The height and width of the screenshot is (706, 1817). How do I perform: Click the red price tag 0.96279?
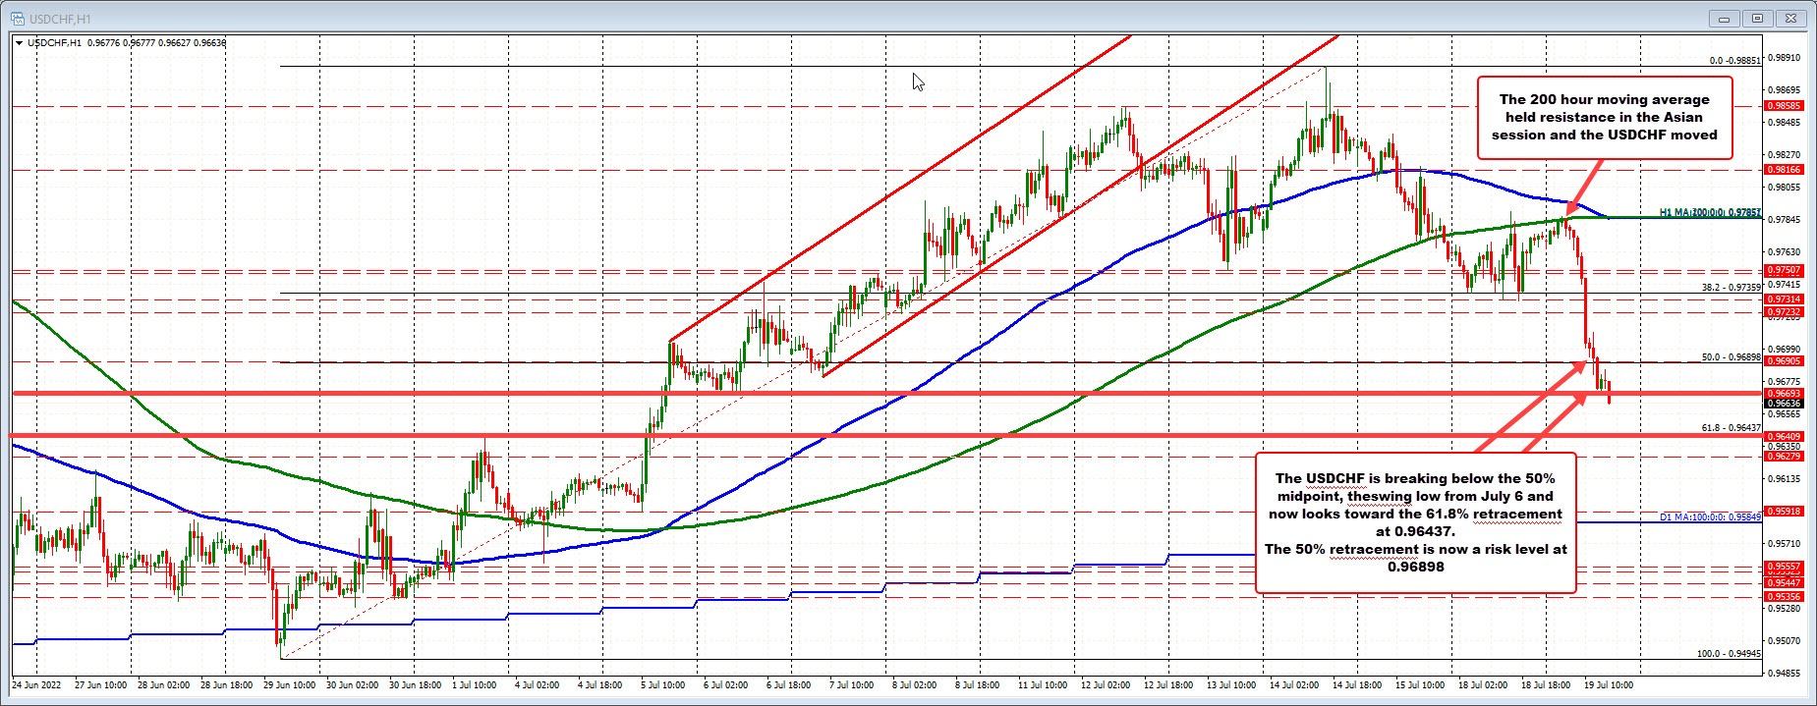click(x=1785, y=456)
